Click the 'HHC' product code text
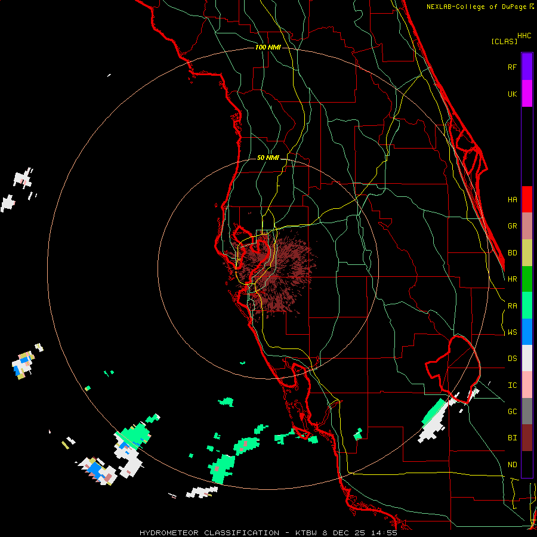537x537 pixels. point(524,36)
